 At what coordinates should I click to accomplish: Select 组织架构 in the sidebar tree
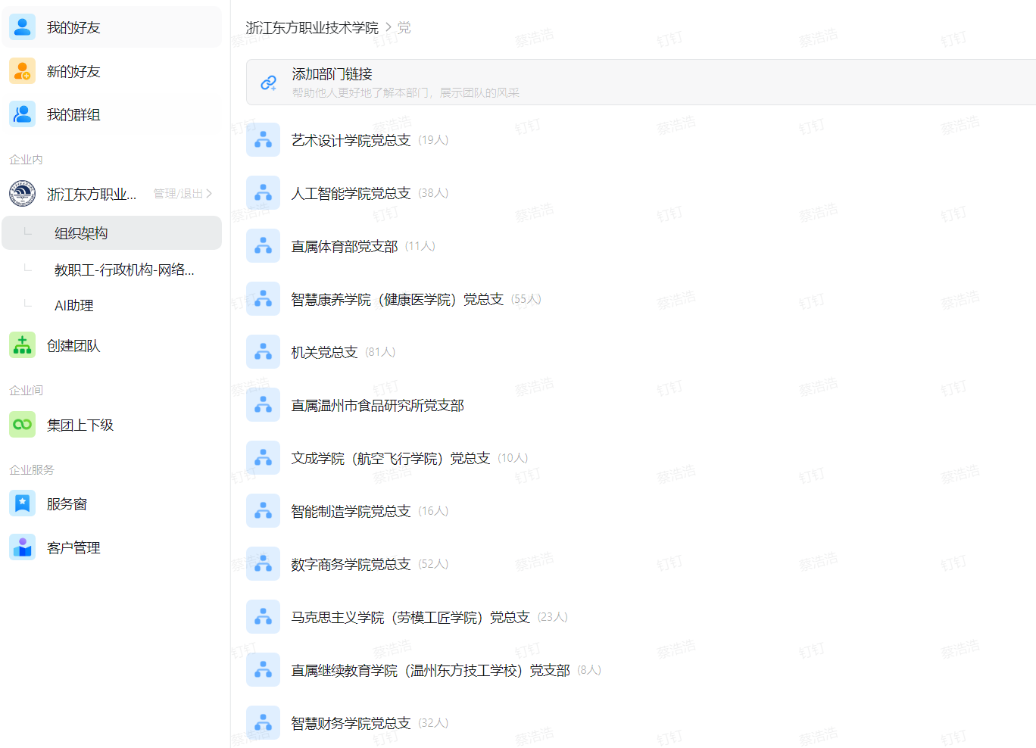coord(81,233)
